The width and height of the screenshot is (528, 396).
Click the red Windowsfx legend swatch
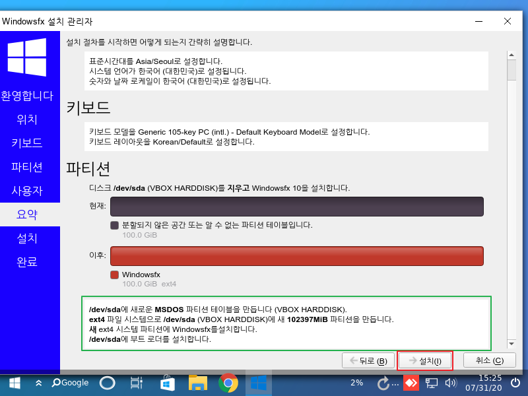[114, 275]
